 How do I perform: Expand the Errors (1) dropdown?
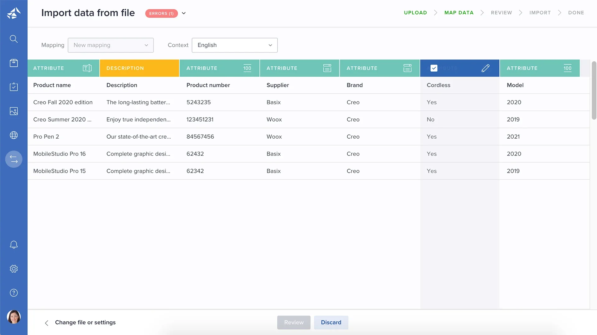point(183,13)
